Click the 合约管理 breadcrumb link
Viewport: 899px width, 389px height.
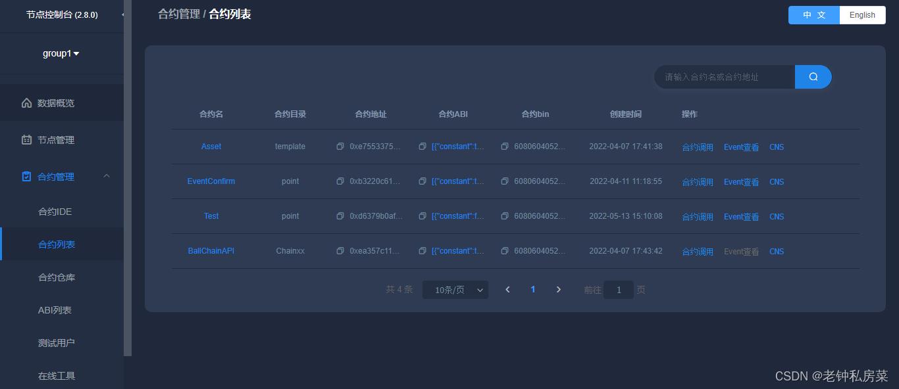tap(179, 14)
